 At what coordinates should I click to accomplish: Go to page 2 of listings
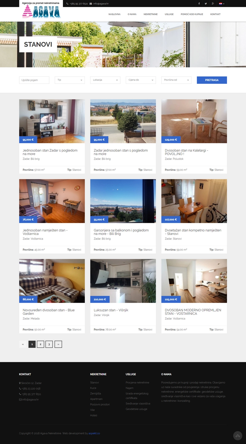(41, 344)
